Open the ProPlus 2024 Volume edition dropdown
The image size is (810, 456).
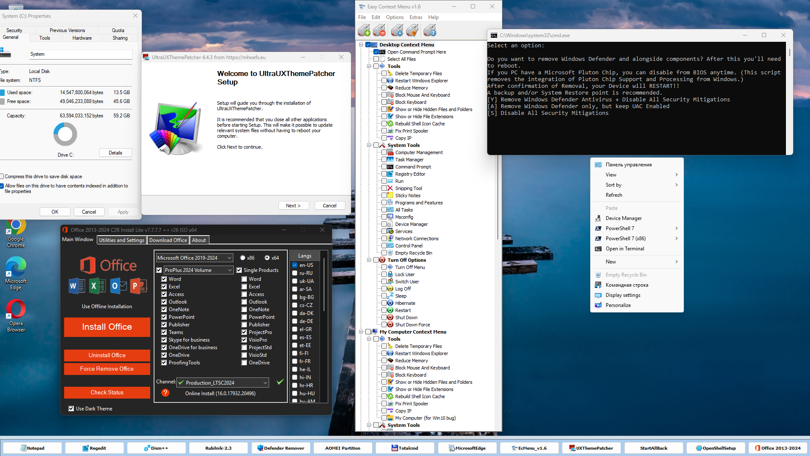click(x=198, y=270)
